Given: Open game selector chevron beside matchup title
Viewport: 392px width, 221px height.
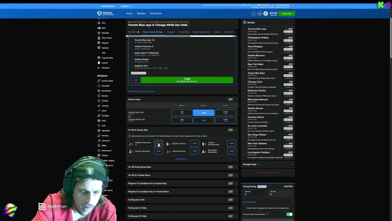Looking at the screenshot, I should point(189,25).
